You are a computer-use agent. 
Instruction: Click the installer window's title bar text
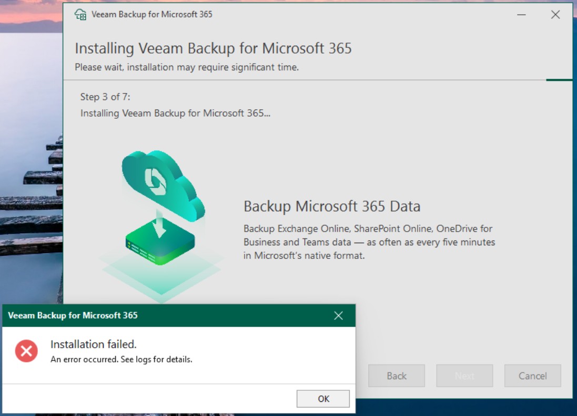click(151, 15)
